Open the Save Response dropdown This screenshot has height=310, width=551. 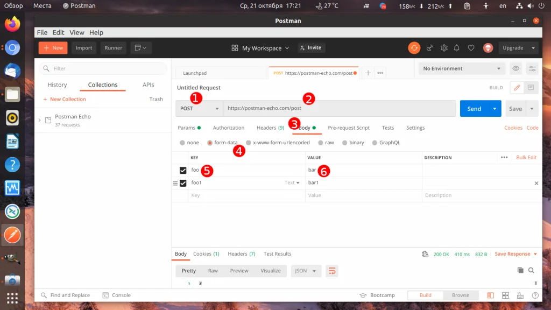coord(516,254)
